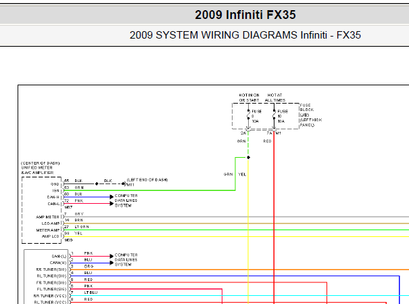409x304 pixels.
Task: Click the 'M67' connector label
Action: tap(68, 207)
